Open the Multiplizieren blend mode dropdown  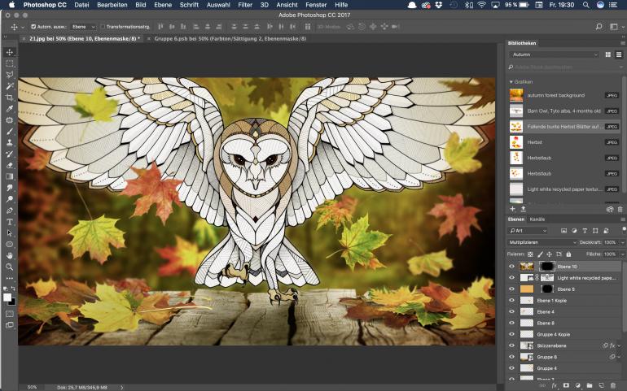542,242
